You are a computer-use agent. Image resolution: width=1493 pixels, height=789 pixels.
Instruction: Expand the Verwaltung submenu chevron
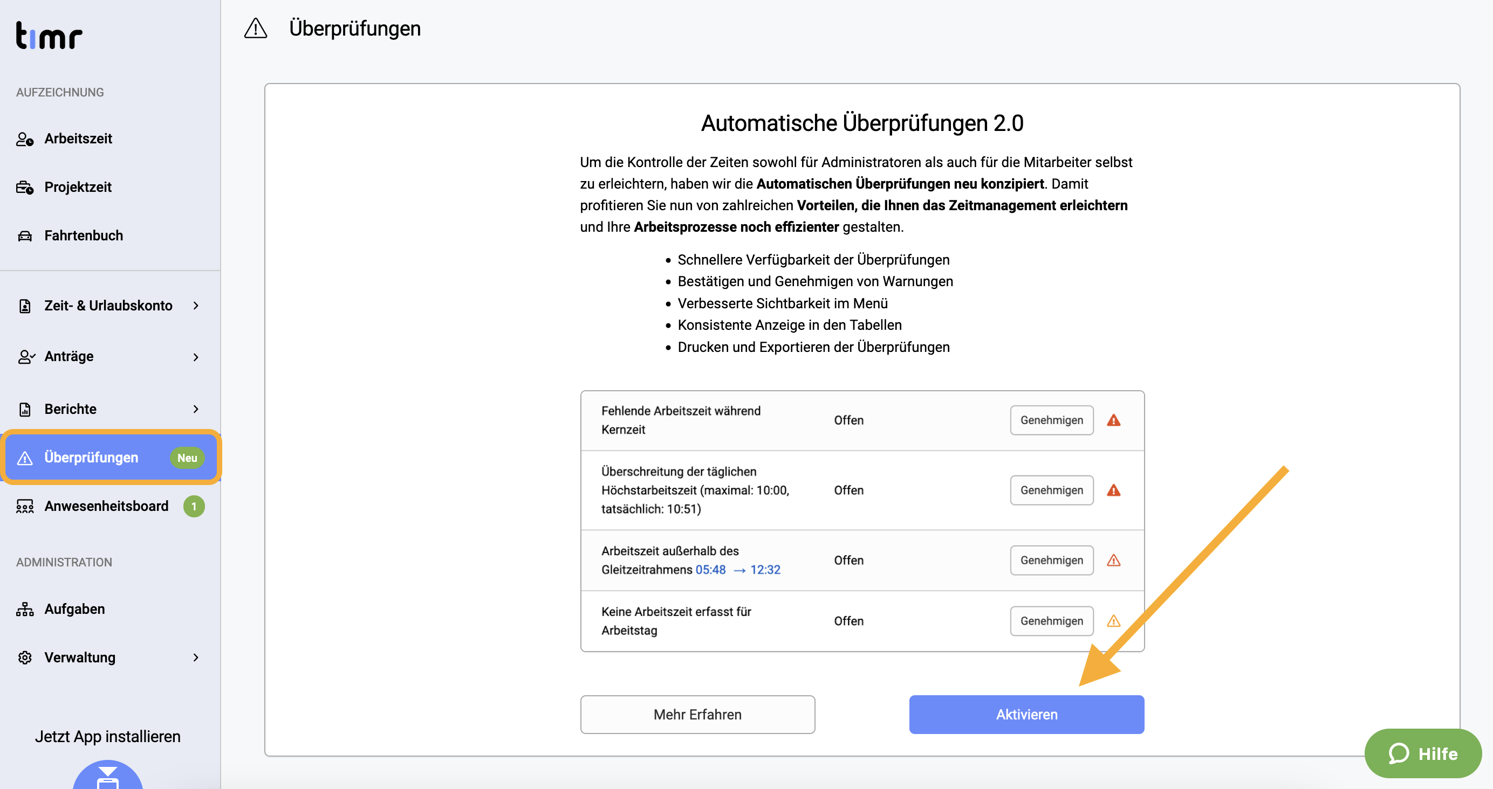(x=196, y=657)
